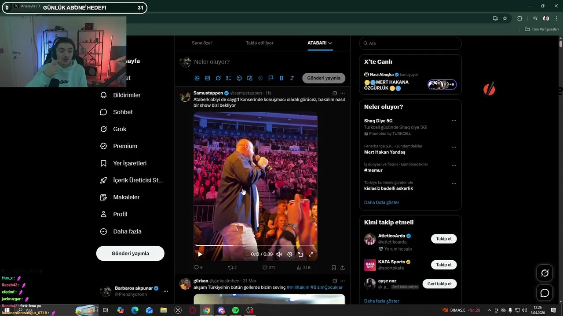This screenshot has width=563, height=316.
Task: Apply bold formatting in composer
Action: coord(281,78)
